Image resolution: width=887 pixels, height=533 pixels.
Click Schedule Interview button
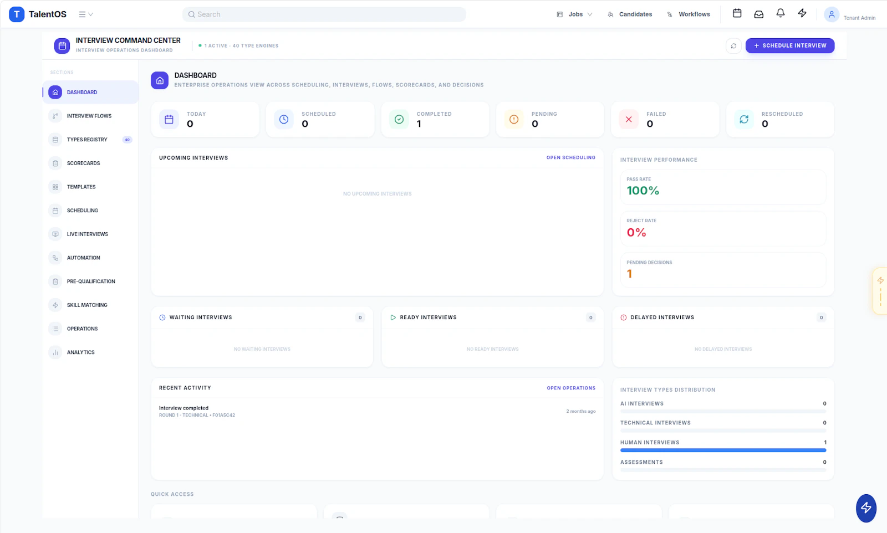tap(790, 45)
